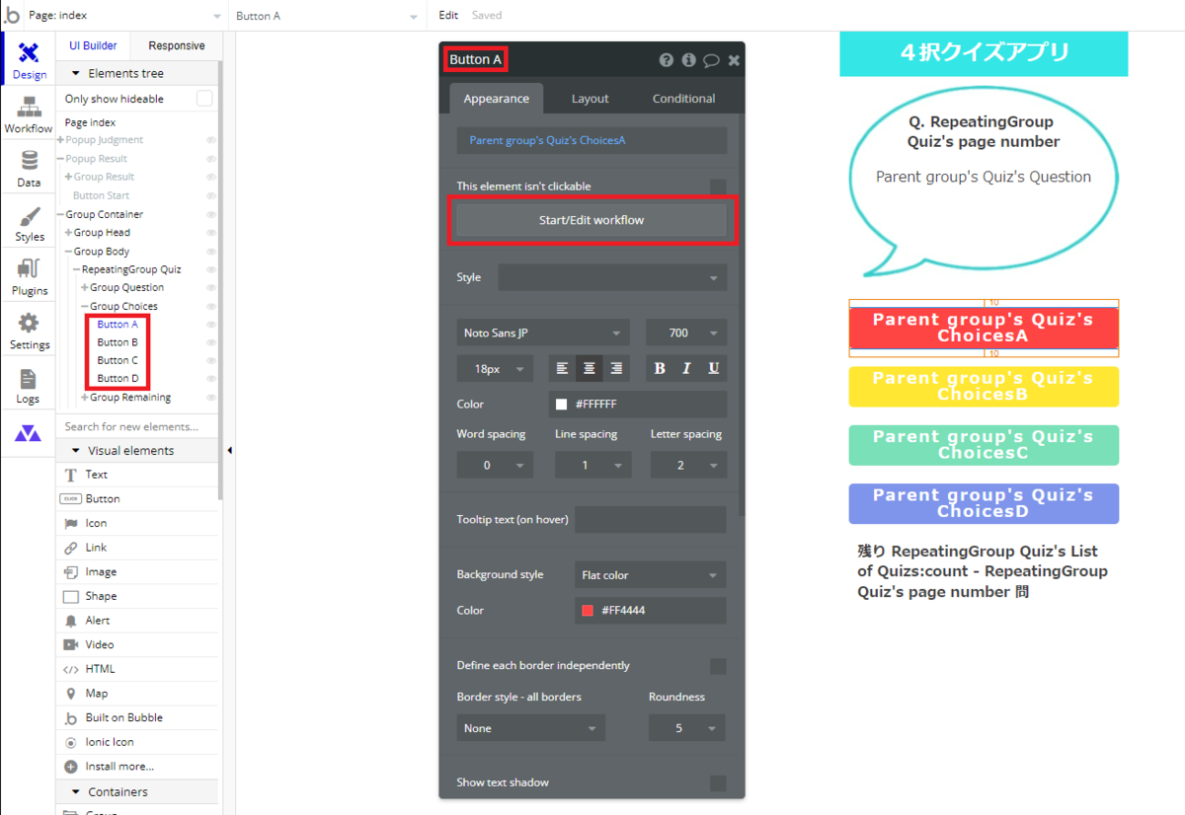Toggle This element isn't clickable checkbox
Image resolution: width=1185 pixels, height=815 pixels.
point(718,186)
